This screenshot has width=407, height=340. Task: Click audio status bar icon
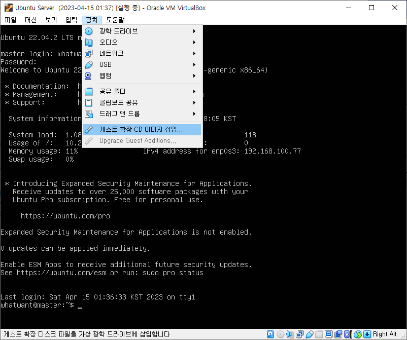[290, 334]
